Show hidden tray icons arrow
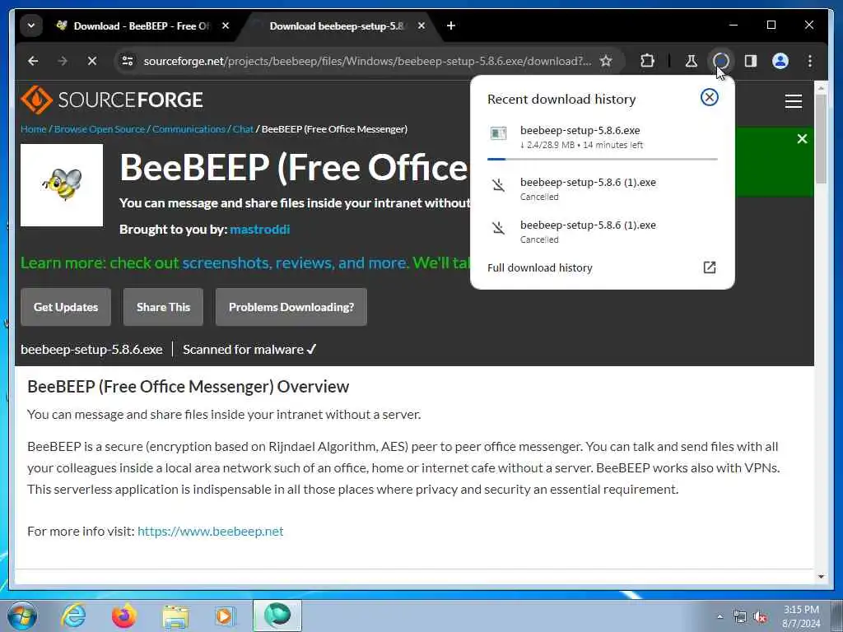This screenshot has width=843, height=632. pyautogui.click(x=720, y=617)
